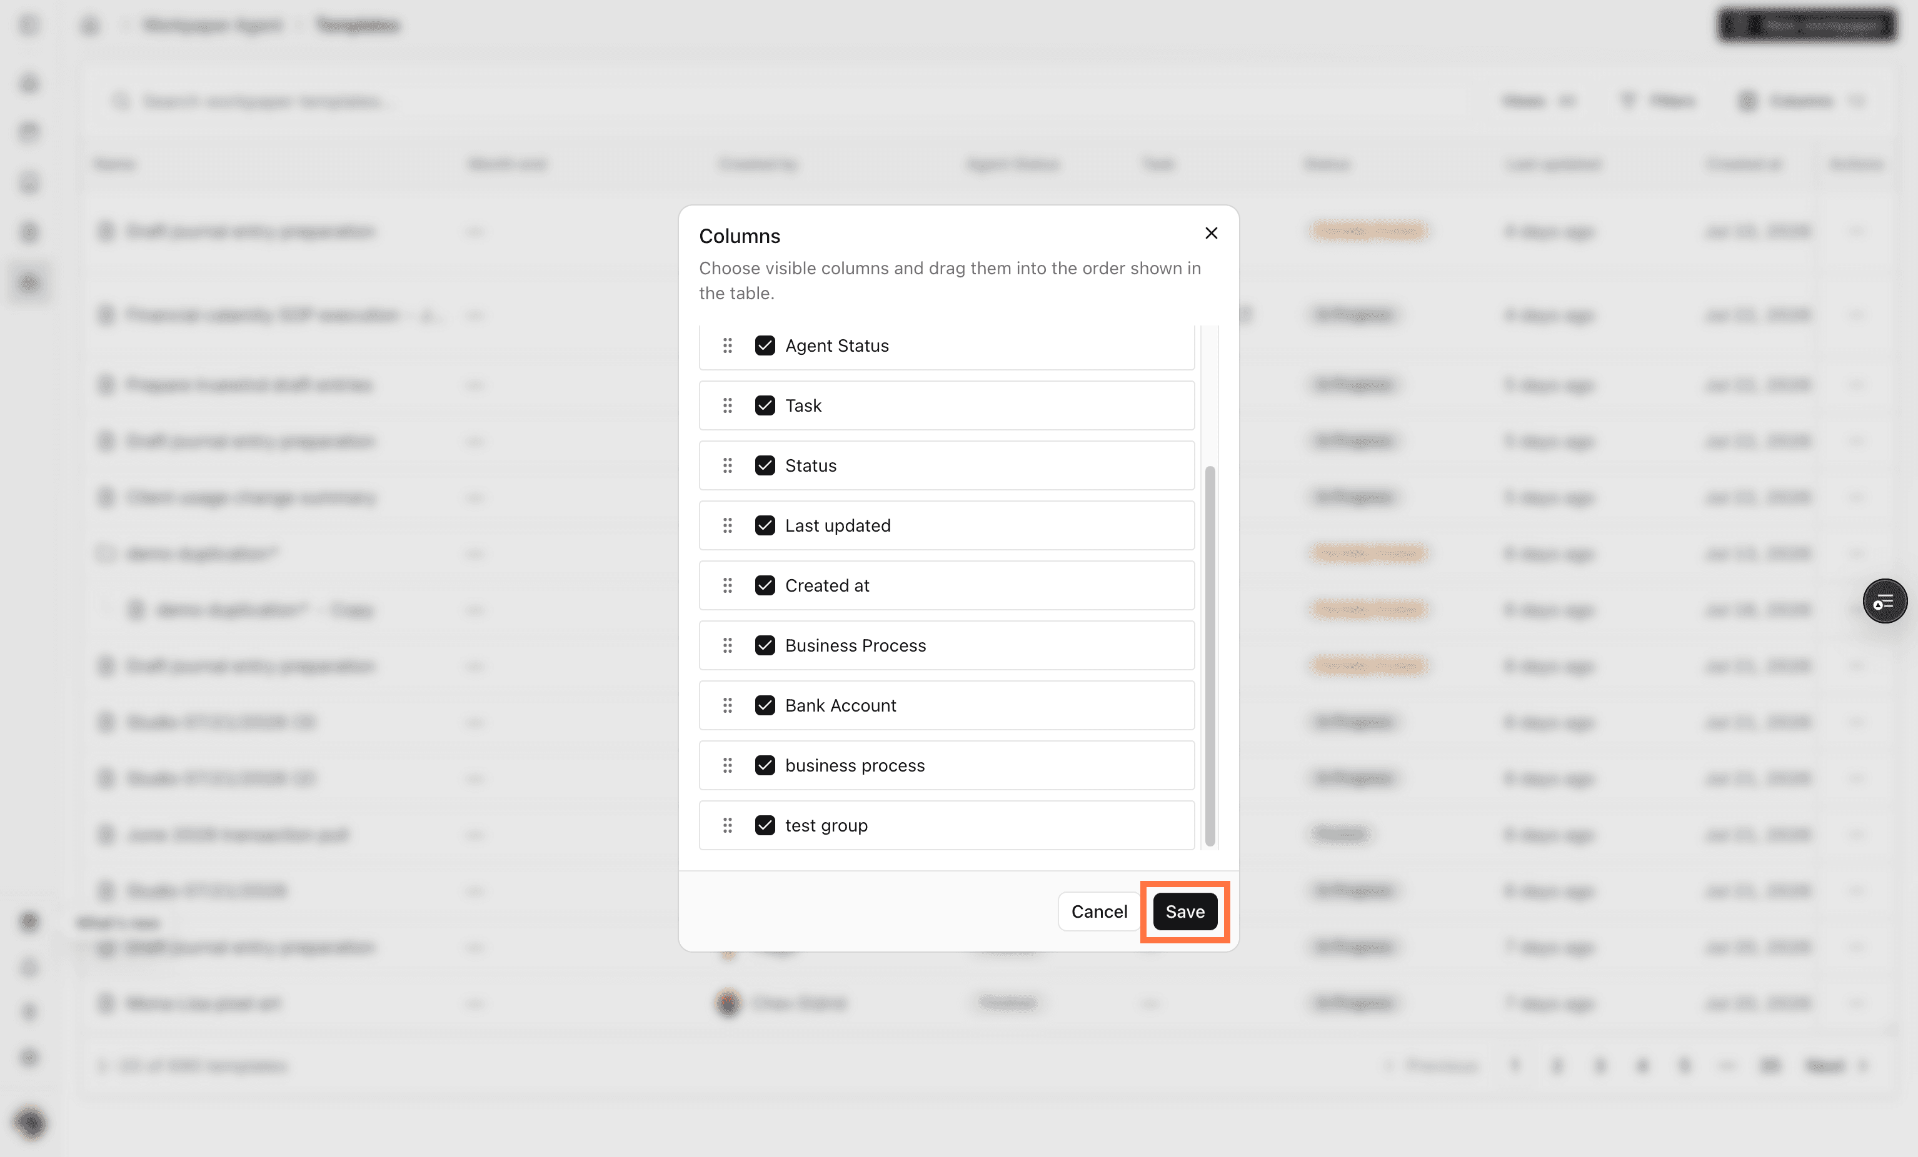Toggle the Created at checkbox
The width and height of the screenshot is (1918, 1157).
[x=765, y=585]
